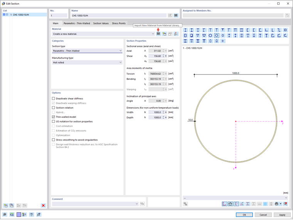This screenshot has height=220, width=293.
Task: Click the circular hollow section shape icon
Action: (217, 36)
